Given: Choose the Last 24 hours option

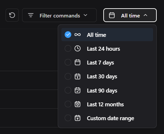Looking at the screenshot, I should pyautogui.click(x=107, y=48).
